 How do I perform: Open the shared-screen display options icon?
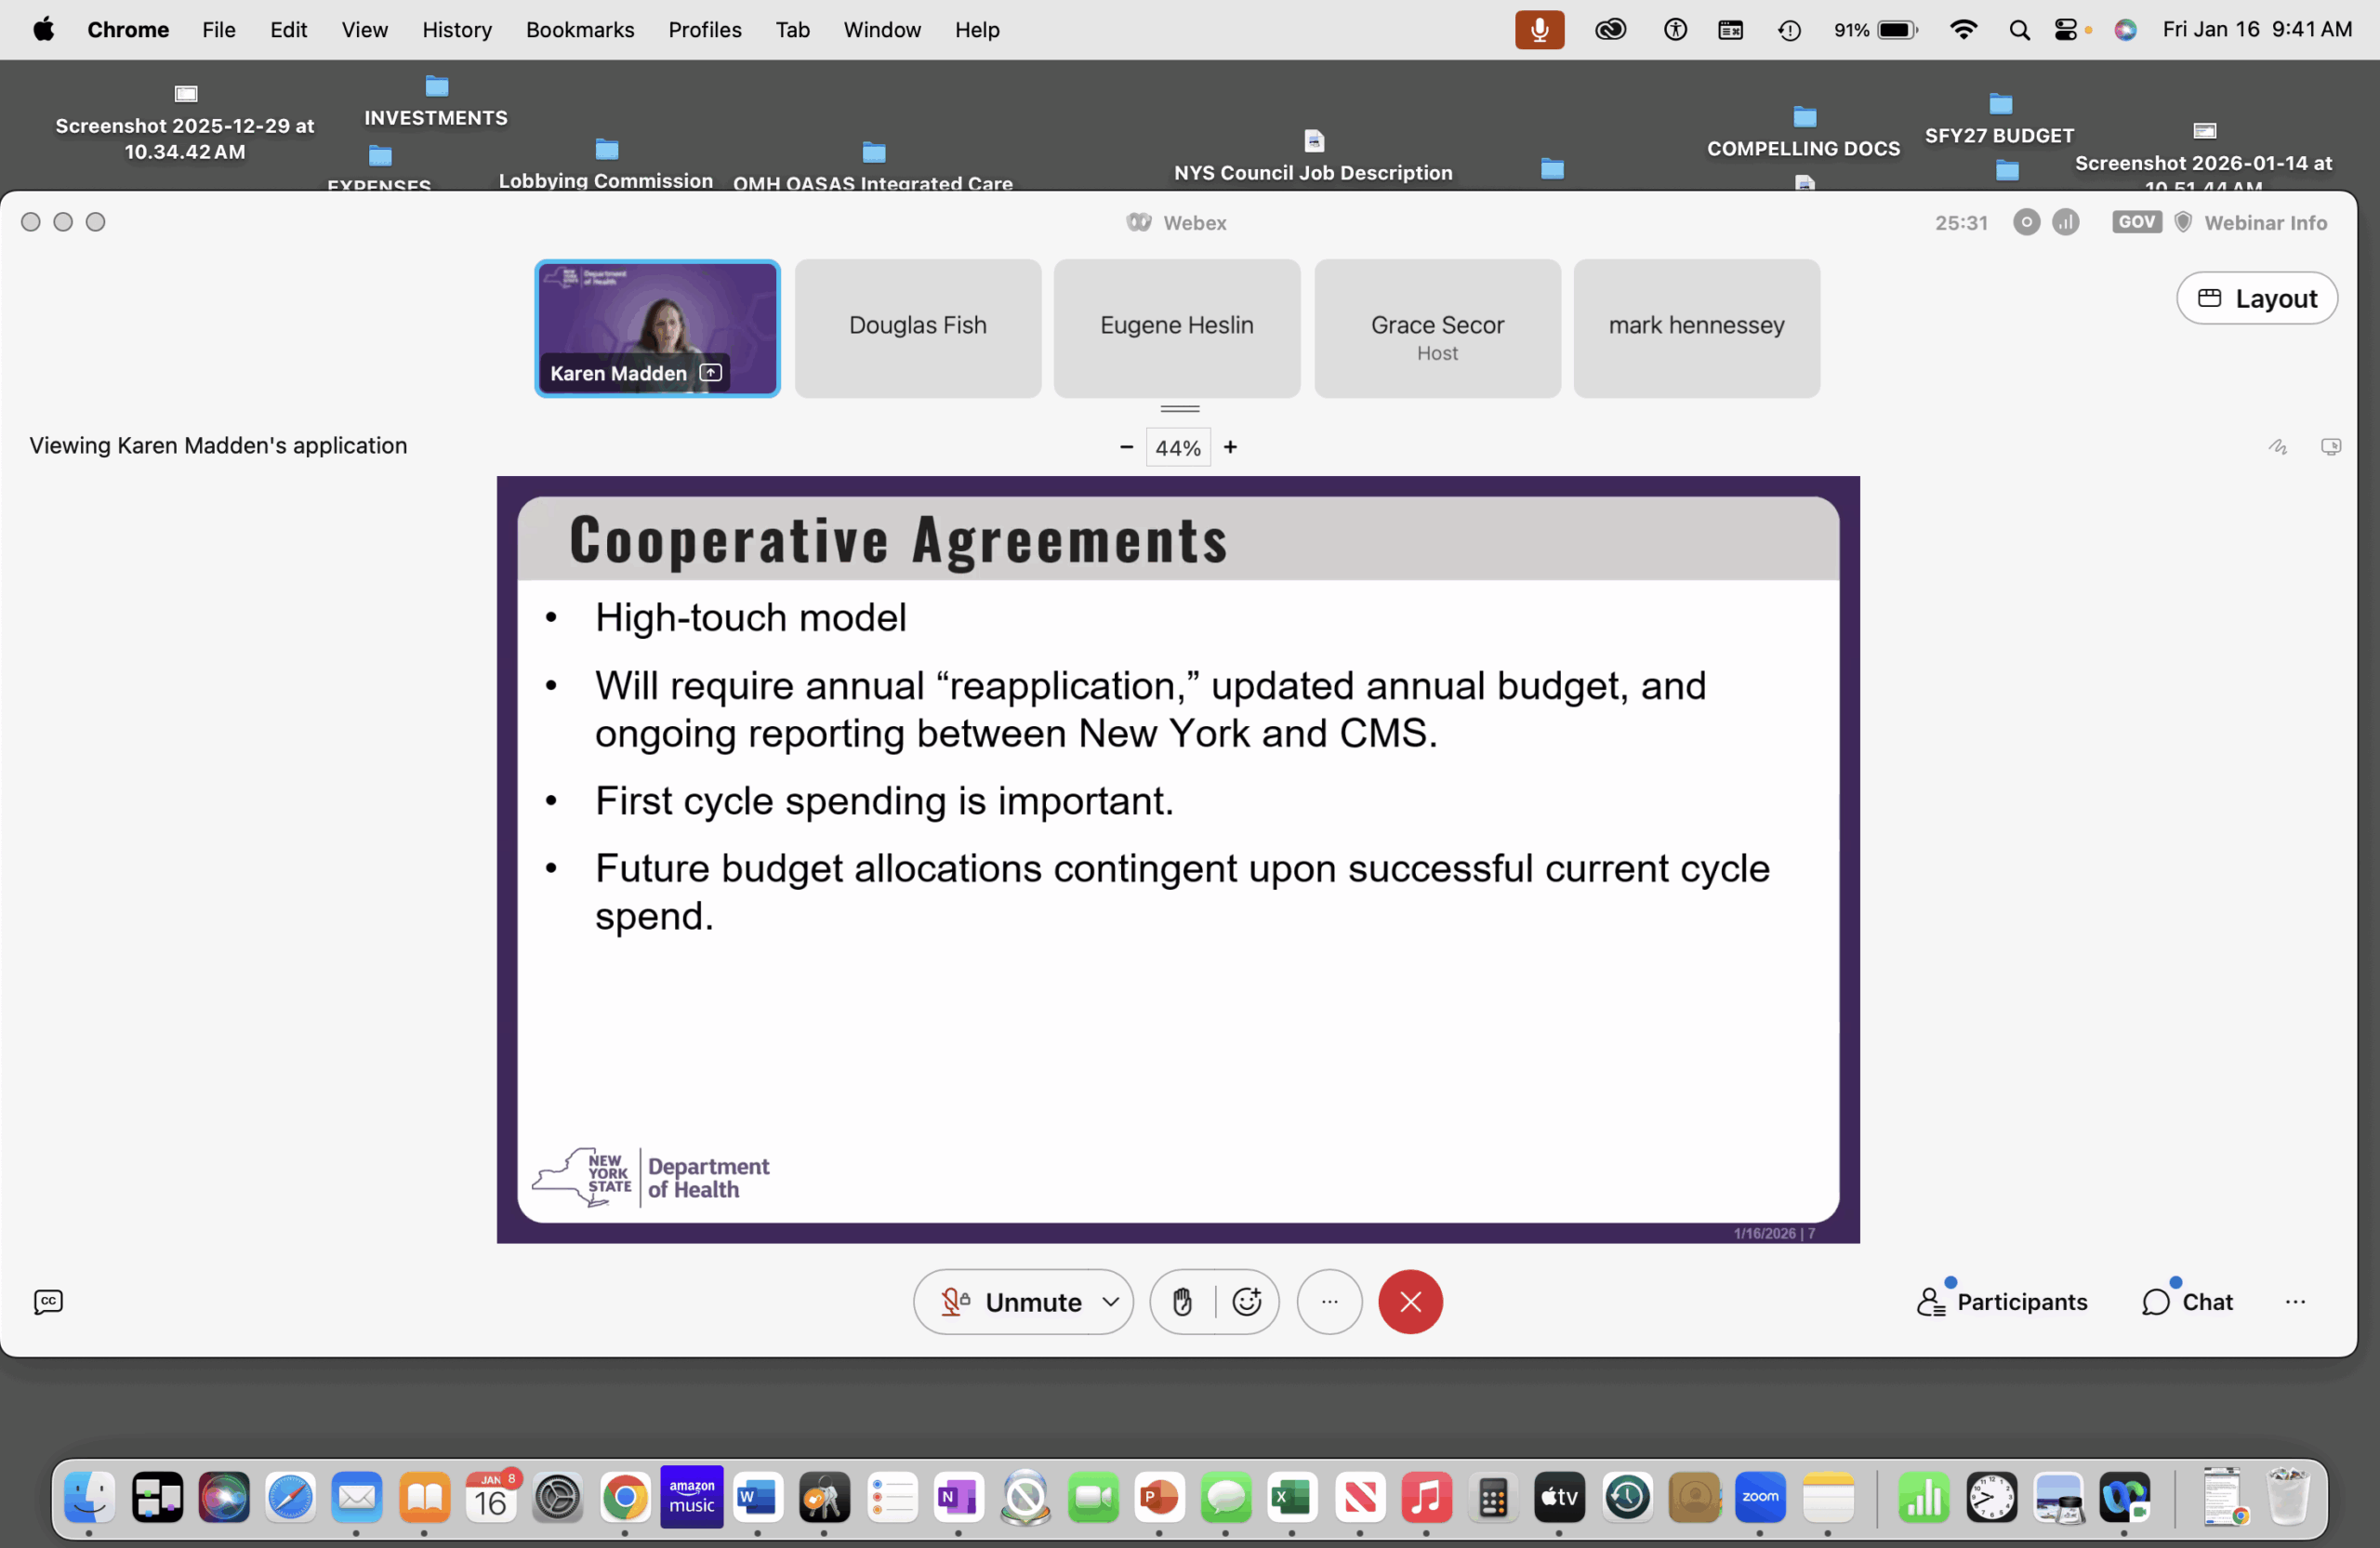[x=2330, y=447]
